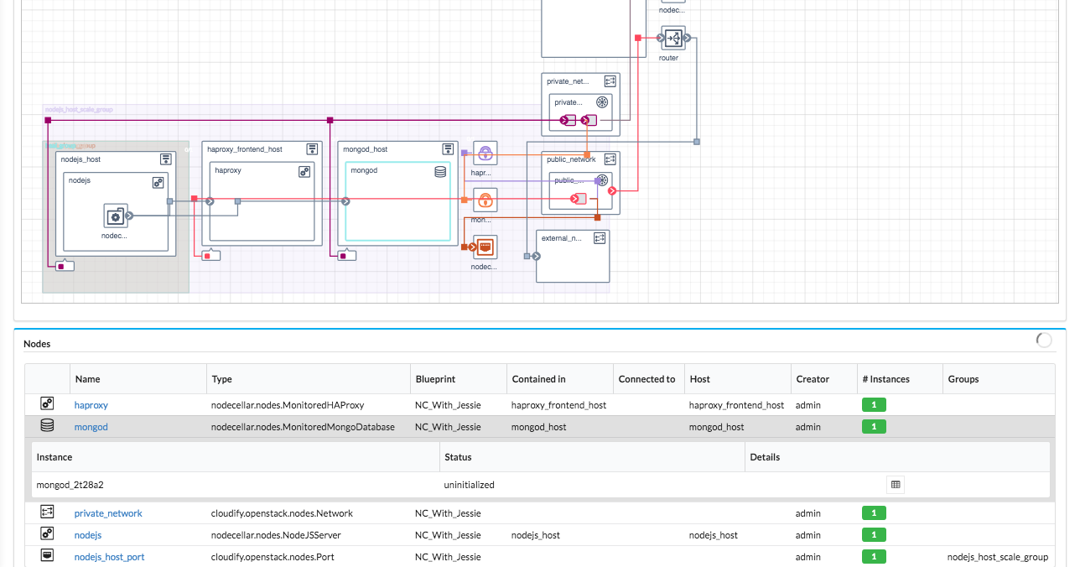Click the floating IP tag under haproxy_frontend_host
Screen dimensions: 1080x567
tap(211, 255)
